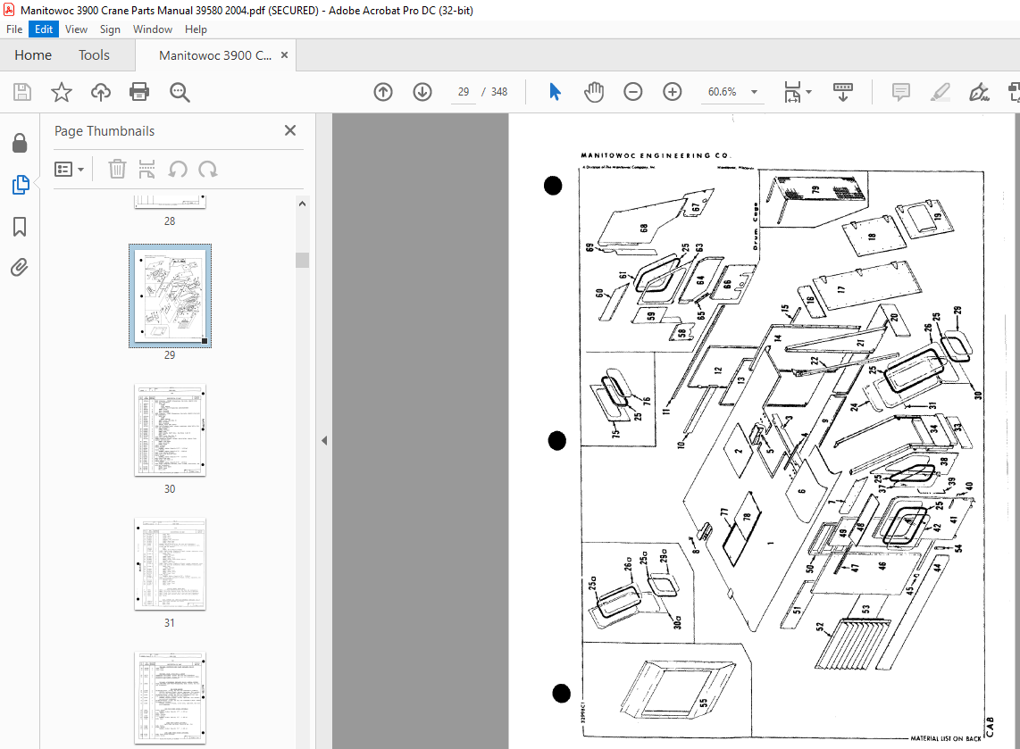1020x749 pixels.
Task: Open the Sign document pen icon
Action: pos(979,92)
